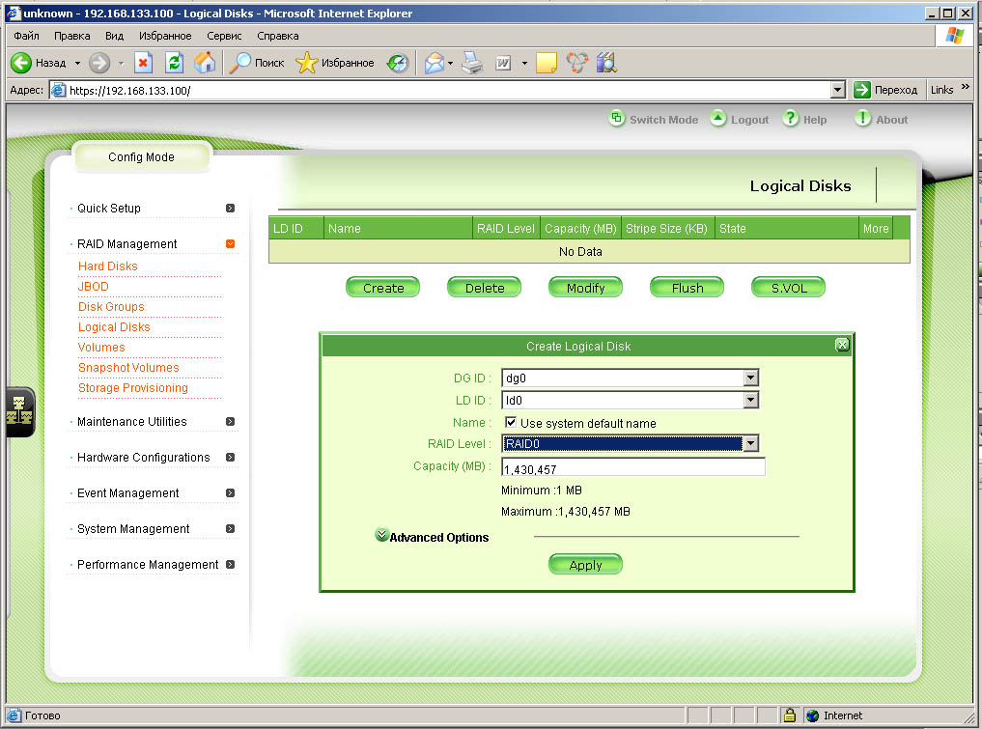
Task: Open the Правка menu
Action: pyautogui.click(x=72, y=36)
